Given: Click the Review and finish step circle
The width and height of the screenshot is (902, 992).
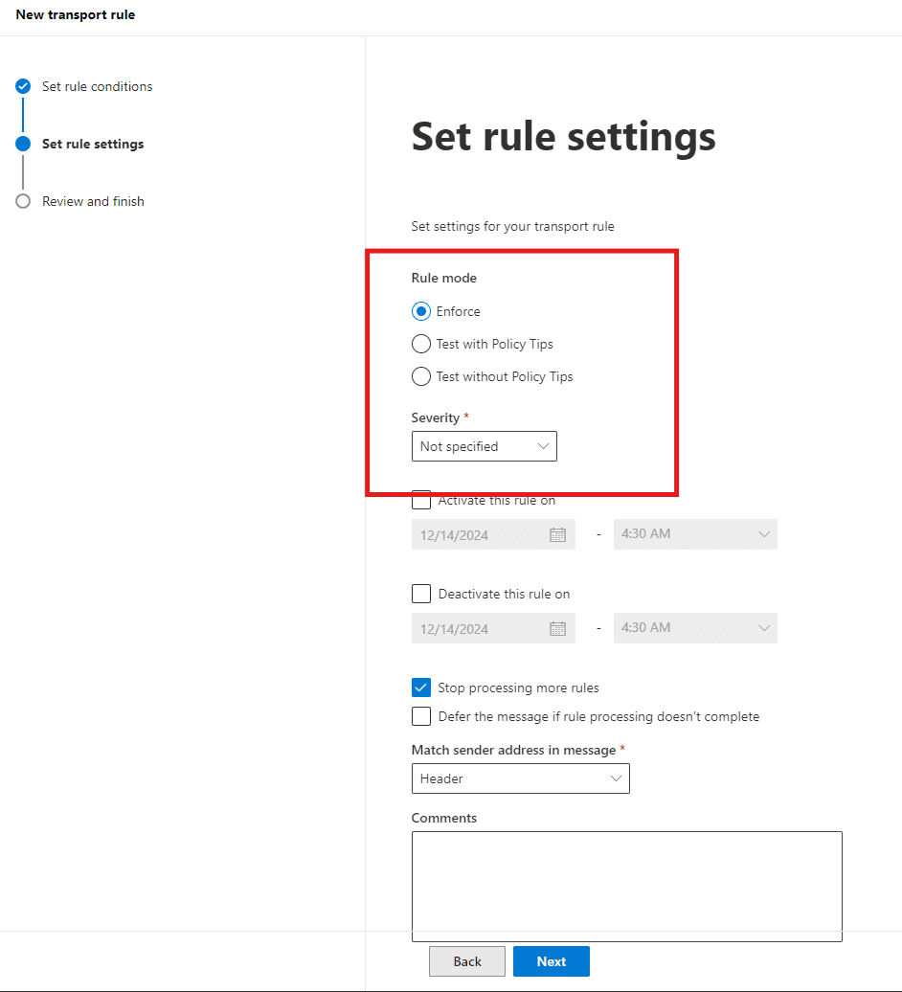Looking at the screenshot, I should [x=22, y=201].
